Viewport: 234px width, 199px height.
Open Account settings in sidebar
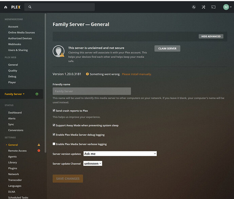click(13, 26)
